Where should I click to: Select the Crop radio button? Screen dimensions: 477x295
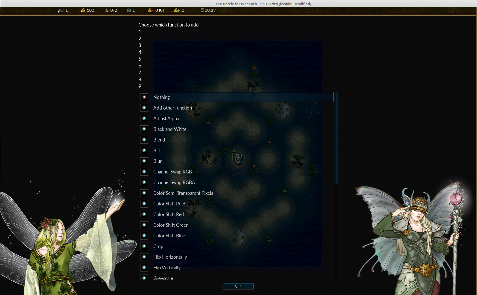click(x=144, y=246)
